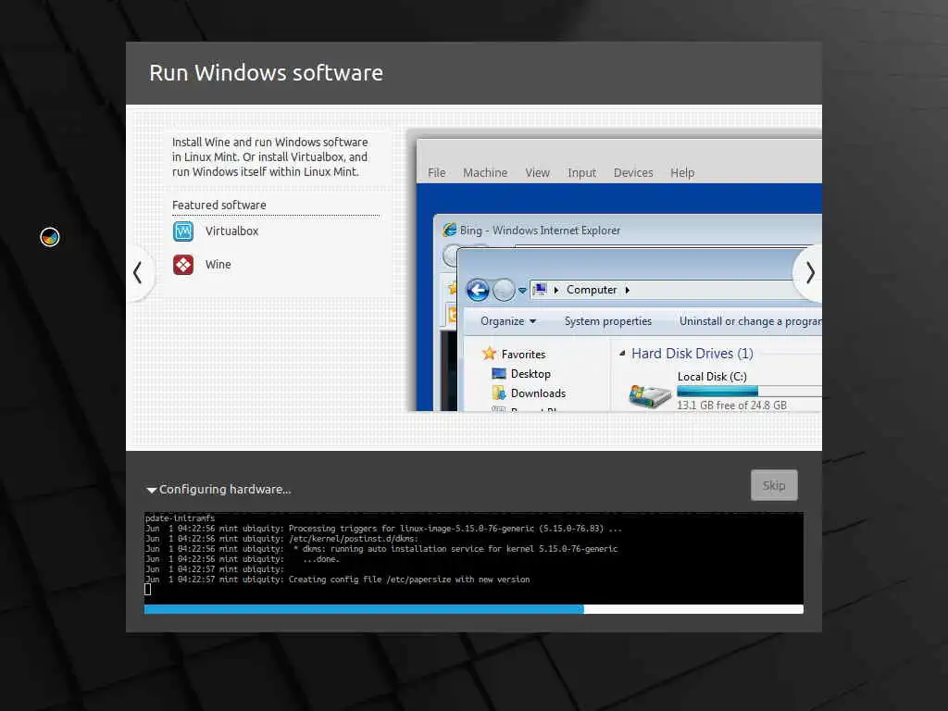Click the Local Disk drive icon
Image resolution: width=948 pixels, height=711 pixels.
click(649, 396)
